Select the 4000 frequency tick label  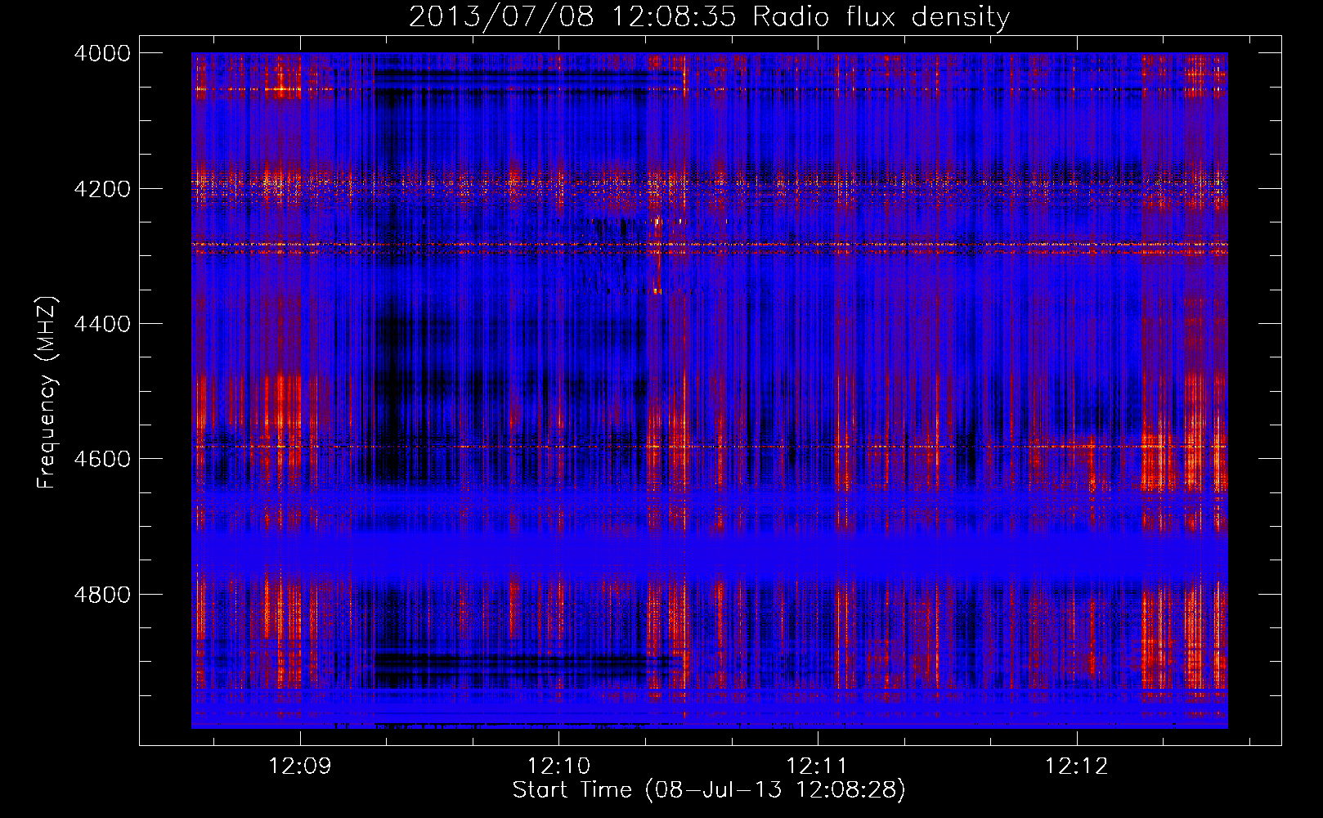(102, 53)
